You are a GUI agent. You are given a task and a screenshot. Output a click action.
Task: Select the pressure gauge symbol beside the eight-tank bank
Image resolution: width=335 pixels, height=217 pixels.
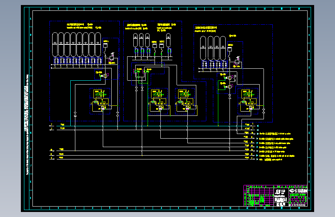pos(105,45)
